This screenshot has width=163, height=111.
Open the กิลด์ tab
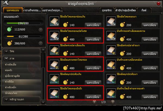(144, 10)
